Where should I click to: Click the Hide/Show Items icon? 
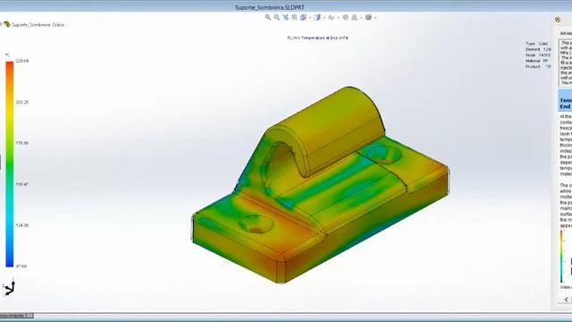332,18
